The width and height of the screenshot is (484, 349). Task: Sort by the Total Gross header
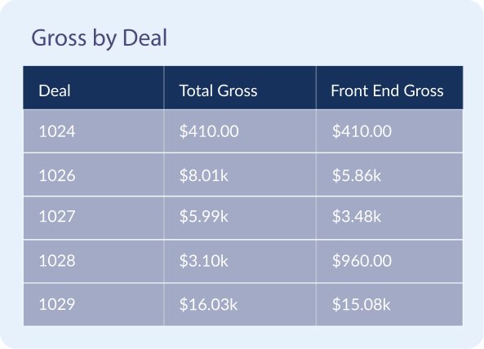click(218, 91)
